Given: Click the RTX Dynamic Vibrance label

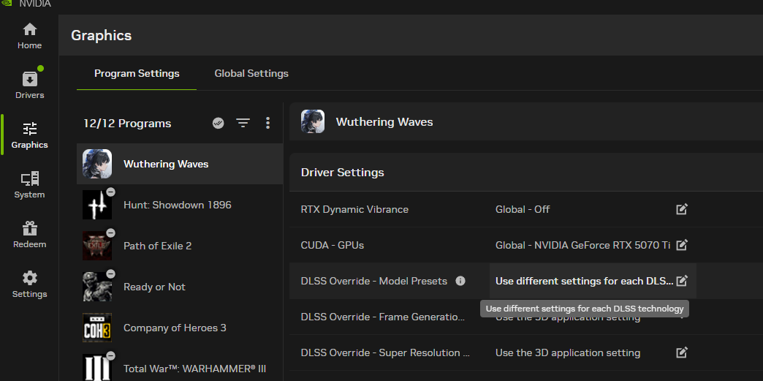Looking at the screenshot, I should (x=354, y=209).
